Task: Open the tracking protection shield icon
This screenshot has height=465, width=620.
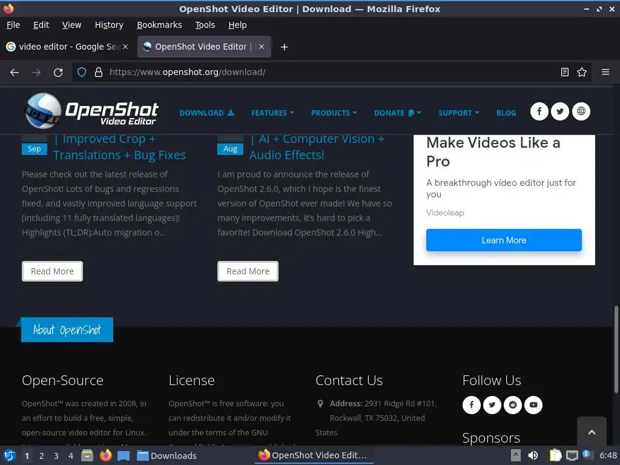Action: click(x=82, y=72)
